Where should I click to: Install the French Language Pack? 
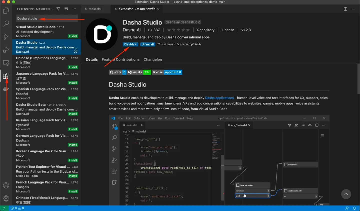point(73,192)
